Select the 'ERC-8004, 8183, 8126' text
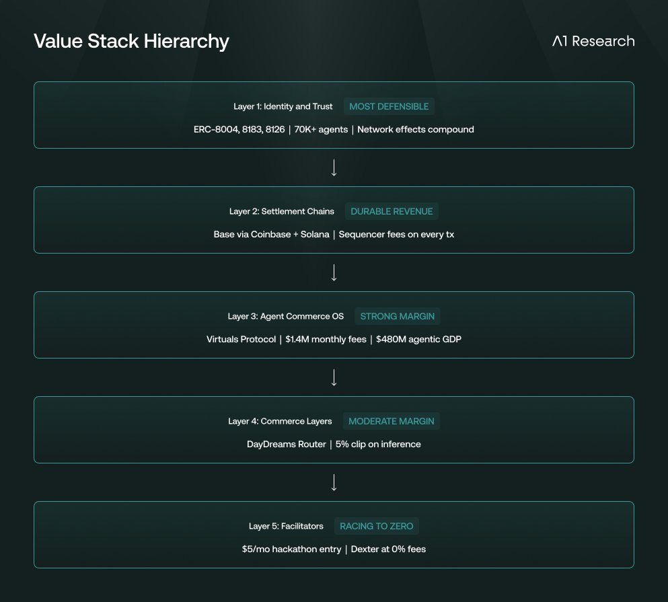 [x=239, y=130]
